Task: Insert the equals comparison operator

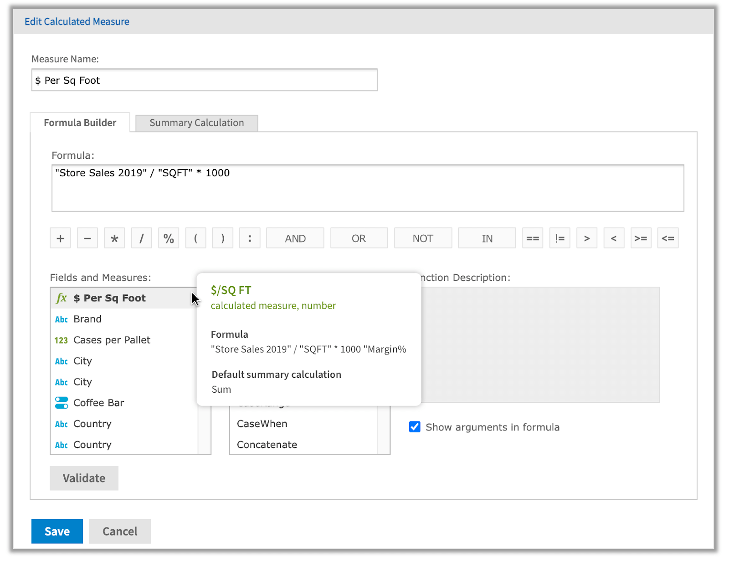Action: [533, 238]
